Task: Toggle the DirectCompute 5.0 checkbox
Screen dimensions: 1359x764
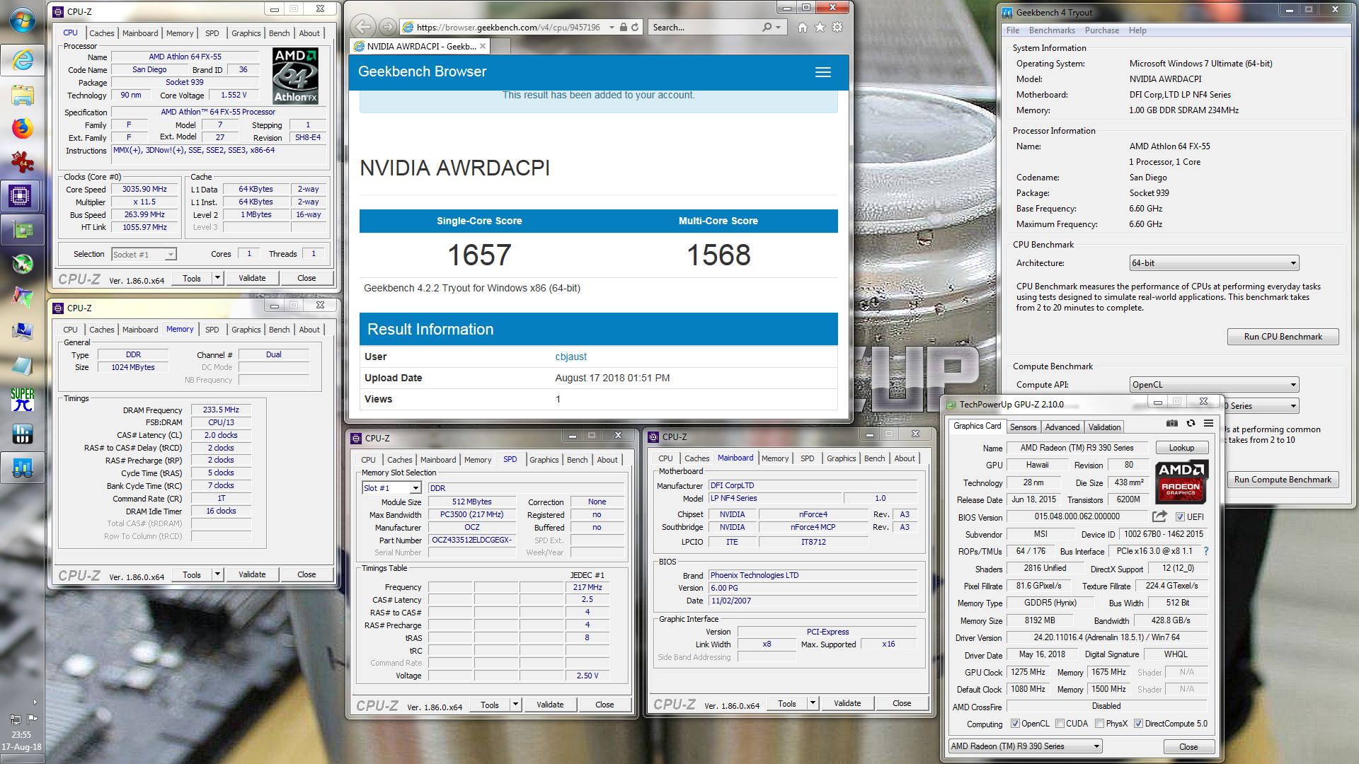Action: (1138, 724)
